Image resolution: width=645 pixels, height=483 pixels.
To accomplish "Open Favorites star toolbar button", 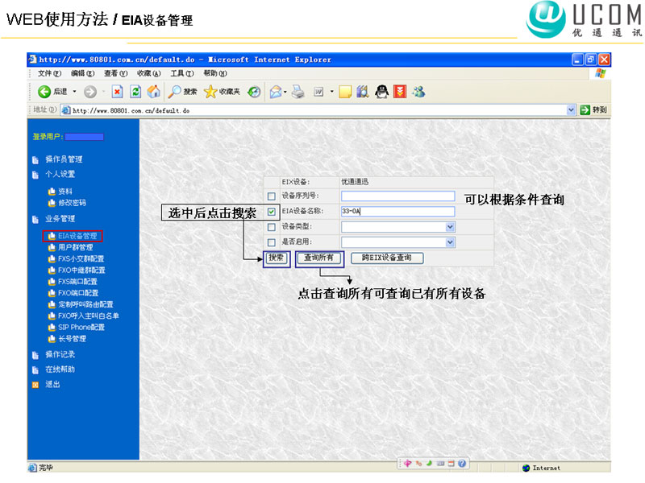I will point(222,92).
